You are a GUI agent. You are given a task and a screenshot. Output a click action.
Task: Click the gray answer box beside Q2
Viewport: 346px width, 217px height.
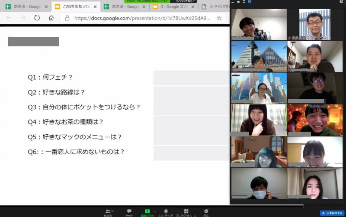click(192, 101)
